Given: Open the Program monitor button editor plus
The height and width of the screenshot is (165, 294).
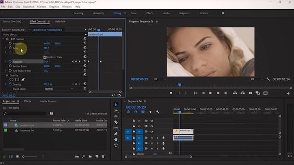Looking at the screenshot, I should 288,93.
